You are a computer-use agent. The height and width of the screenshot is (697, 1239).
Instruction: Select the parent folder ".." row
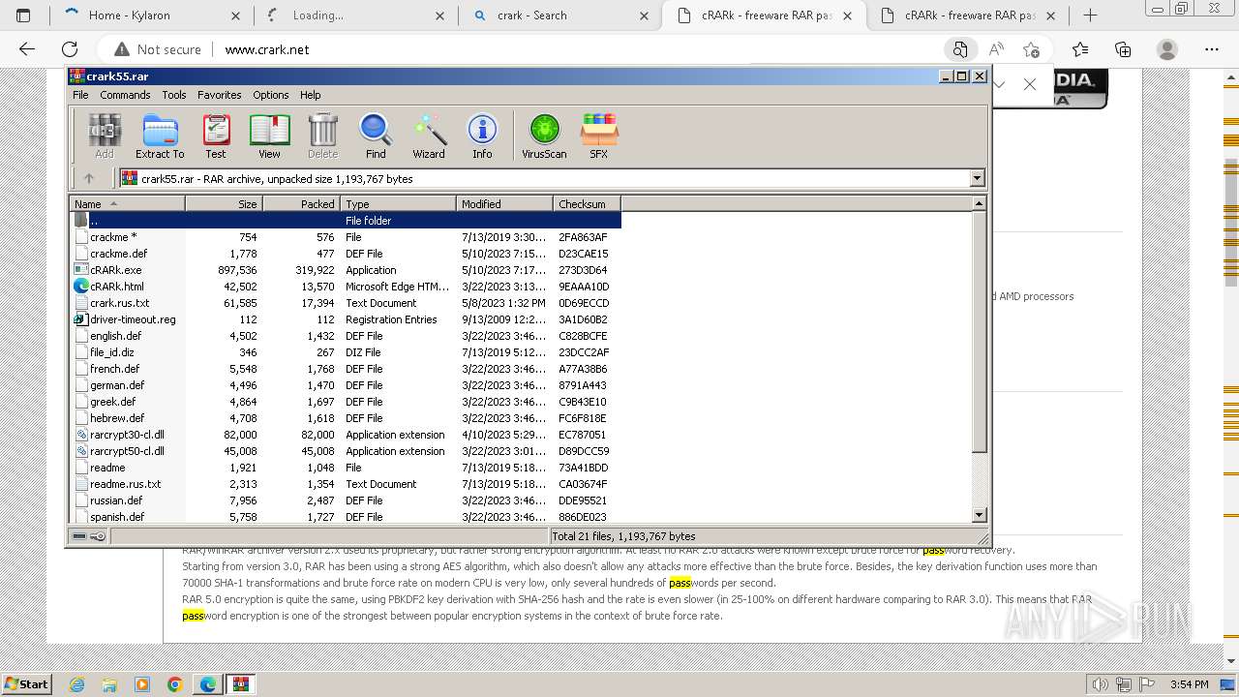[346, 221]
